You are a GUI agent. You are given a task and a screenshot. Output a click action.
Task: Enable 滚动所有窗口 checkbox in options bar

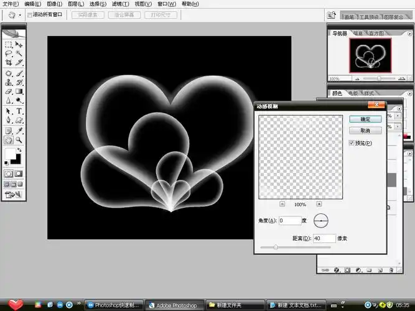(30, 14)
